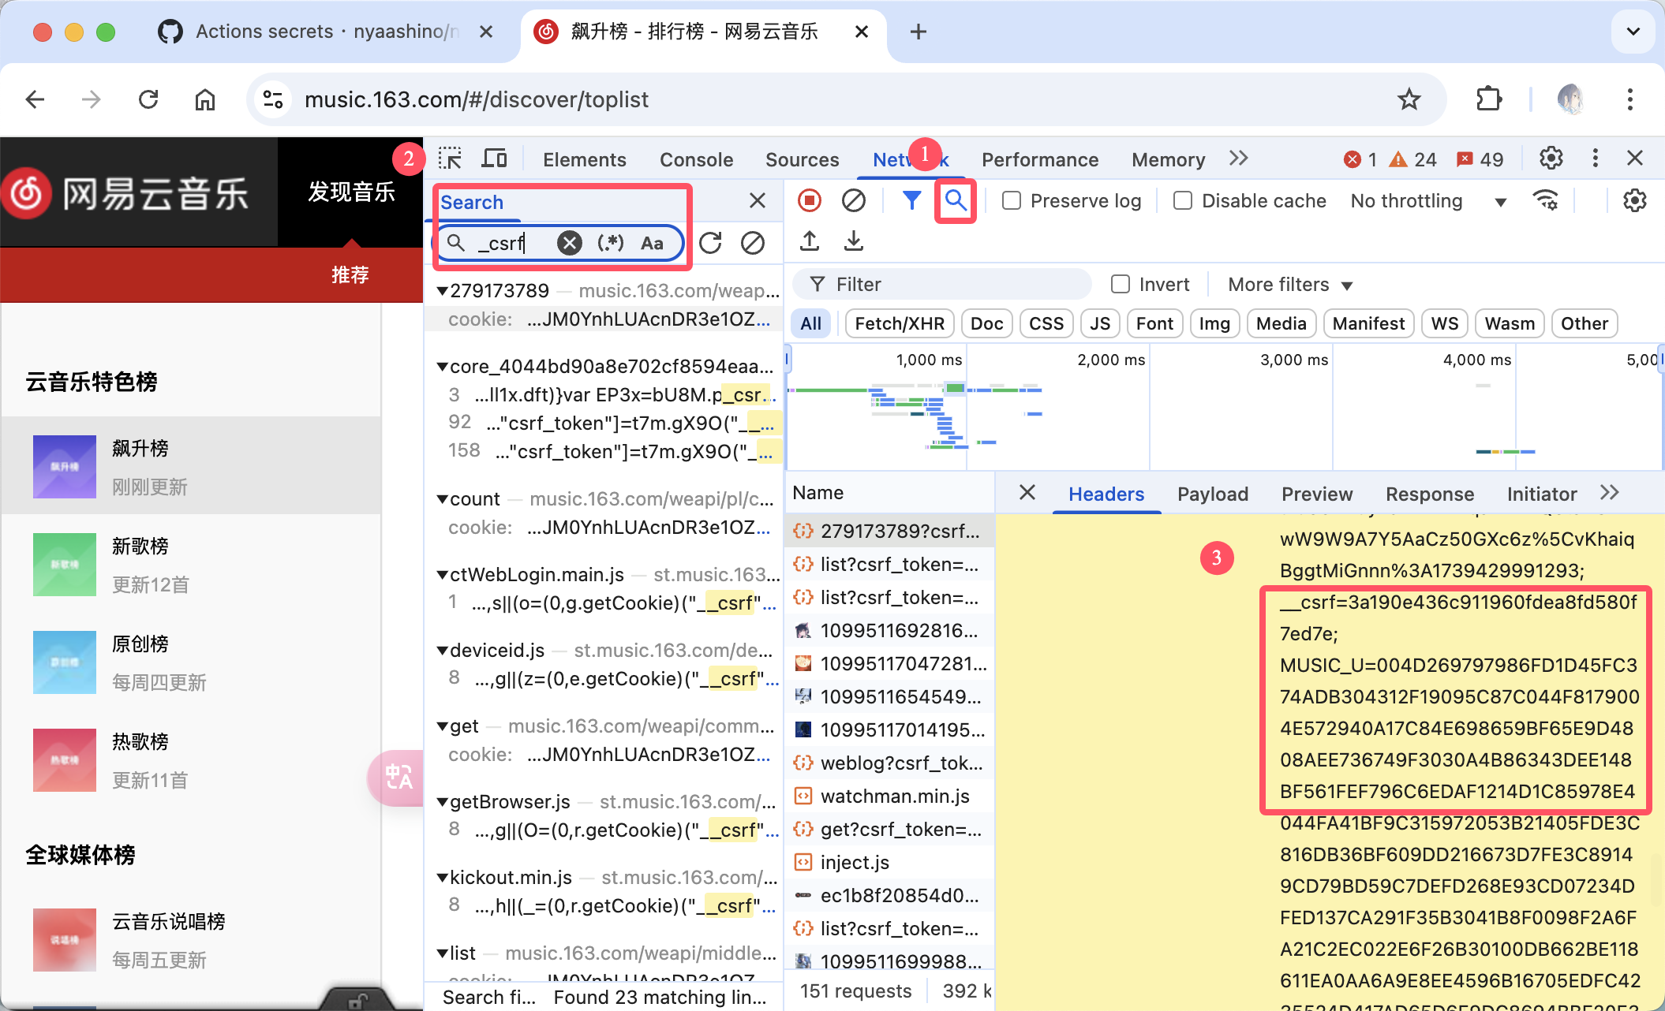
Task: Check the Invert filter checkbox
Action: 1120,284
